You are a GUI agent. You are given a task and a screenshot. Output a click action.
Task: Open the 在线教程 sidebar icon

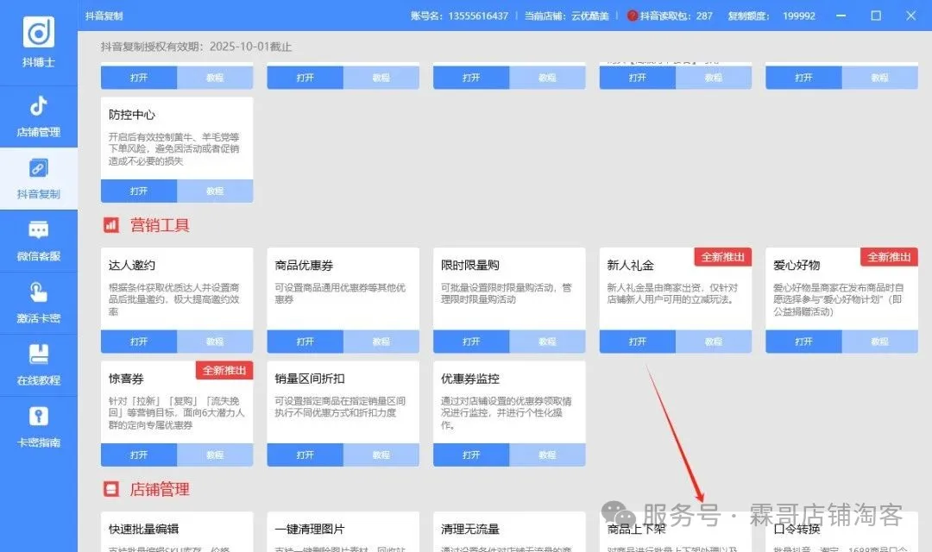click(x=38, y=355)
